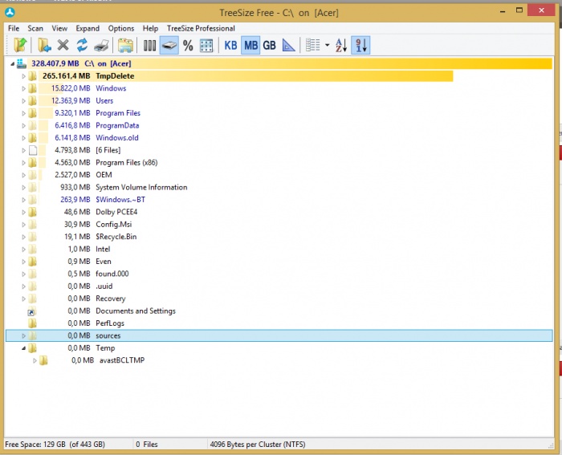Screen dimensions: 562x455
Task: Open the File menu
Action: 14,28
